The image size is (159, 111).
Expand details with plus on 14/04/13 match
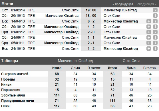[x=149, y=21]
